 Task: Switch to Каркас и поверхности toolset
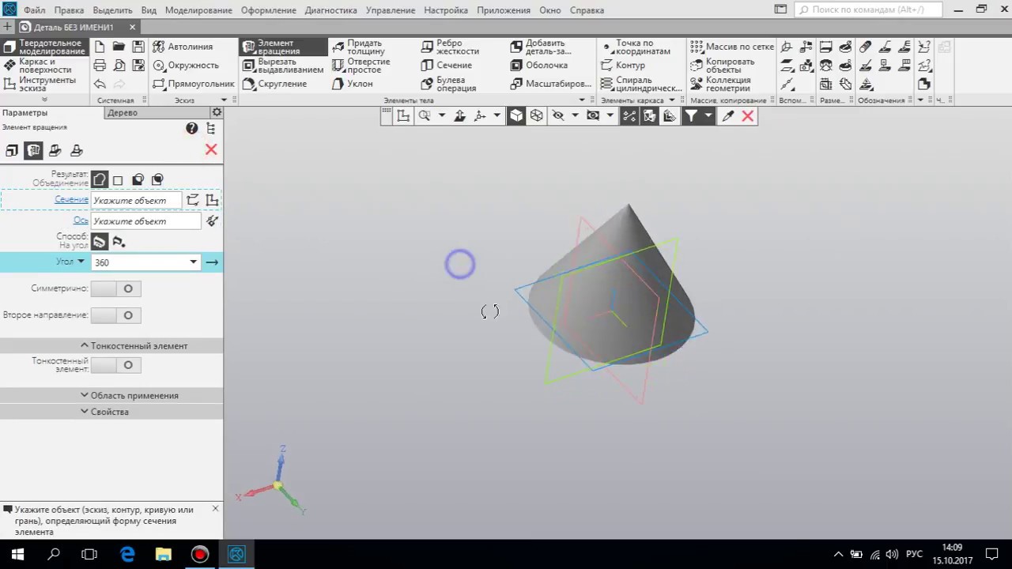[x=45, y=66]
